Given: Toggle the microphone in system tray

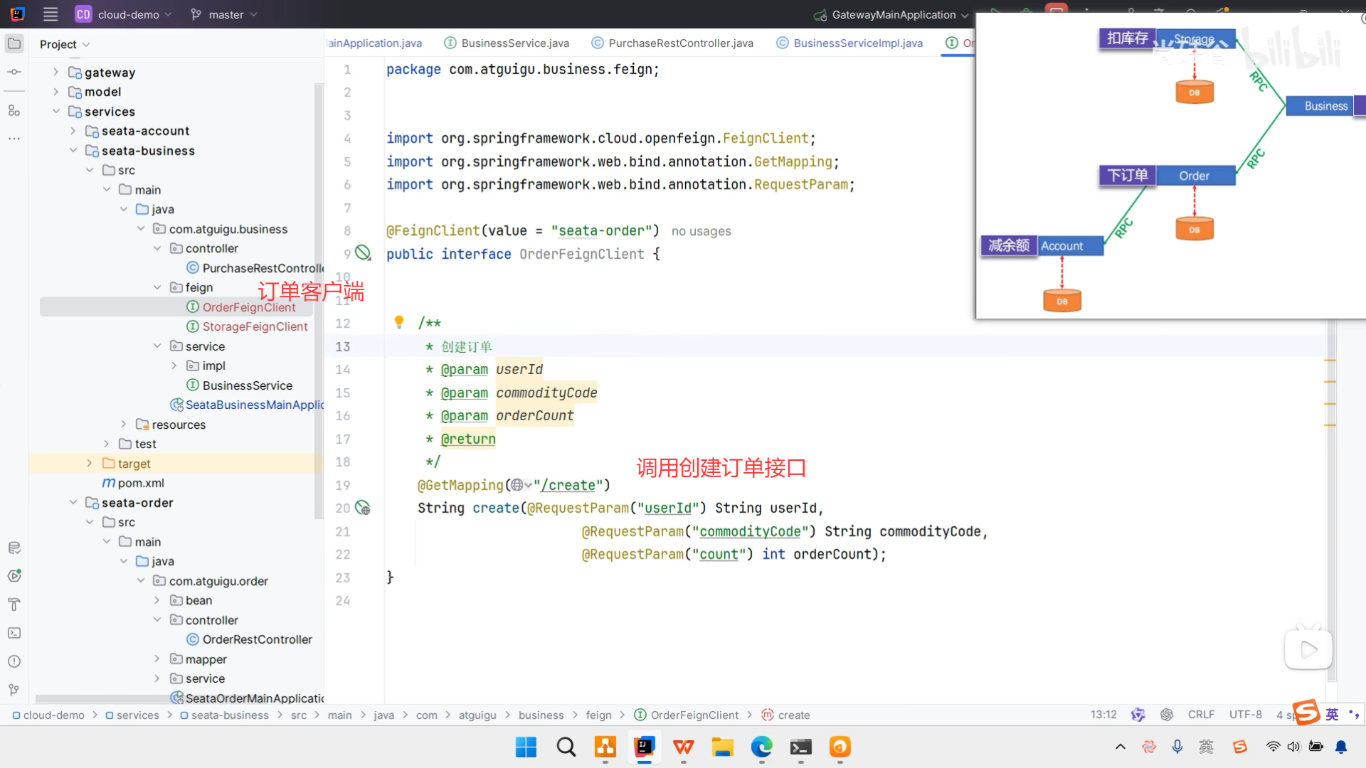Looking at the screenshot, I should coord(1177,747).
